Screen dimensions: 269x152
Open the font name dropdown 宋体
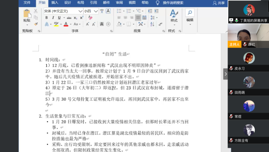coord(63,11)
